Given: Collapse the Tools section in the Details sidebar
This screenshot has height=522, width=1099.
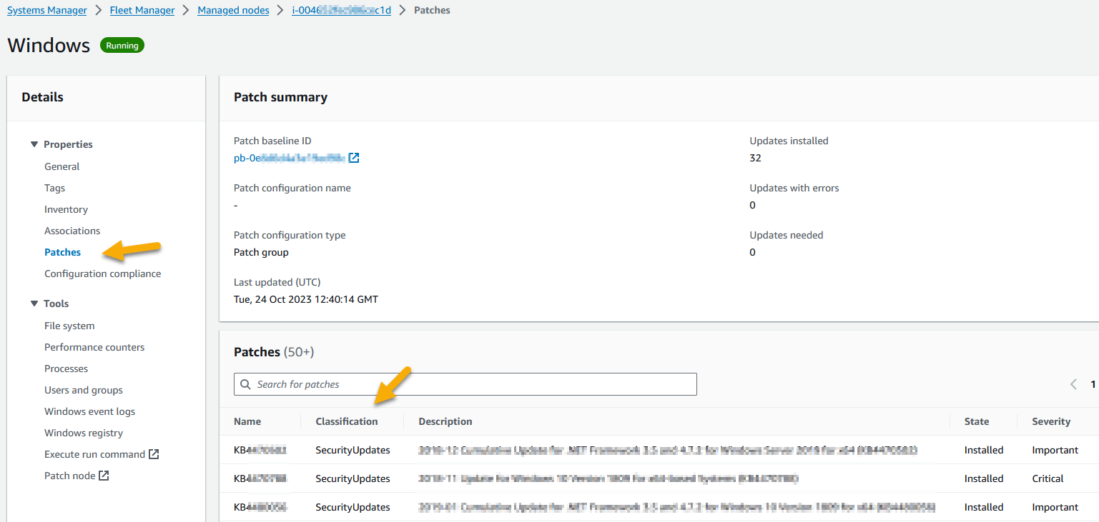Looking at the screenshot, I should (x=34, y=303).
